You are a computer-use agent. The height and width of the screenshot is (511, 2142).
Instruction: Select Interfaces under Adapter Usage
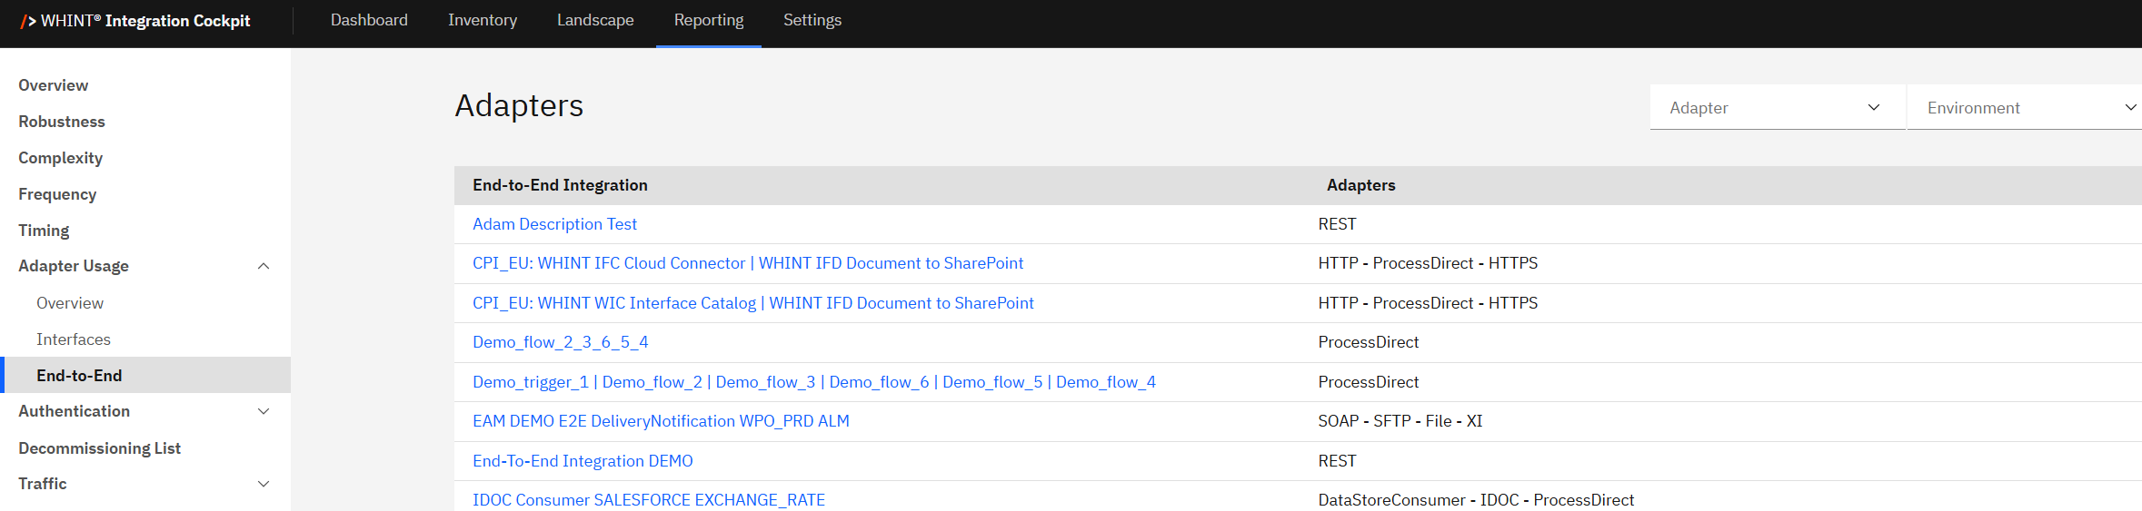point(74,339)
